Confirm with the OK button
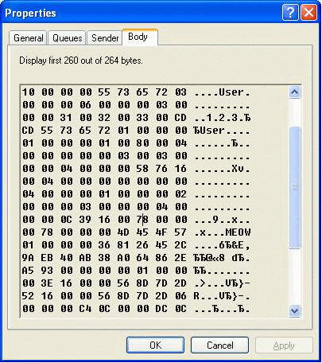 point(155,345)
